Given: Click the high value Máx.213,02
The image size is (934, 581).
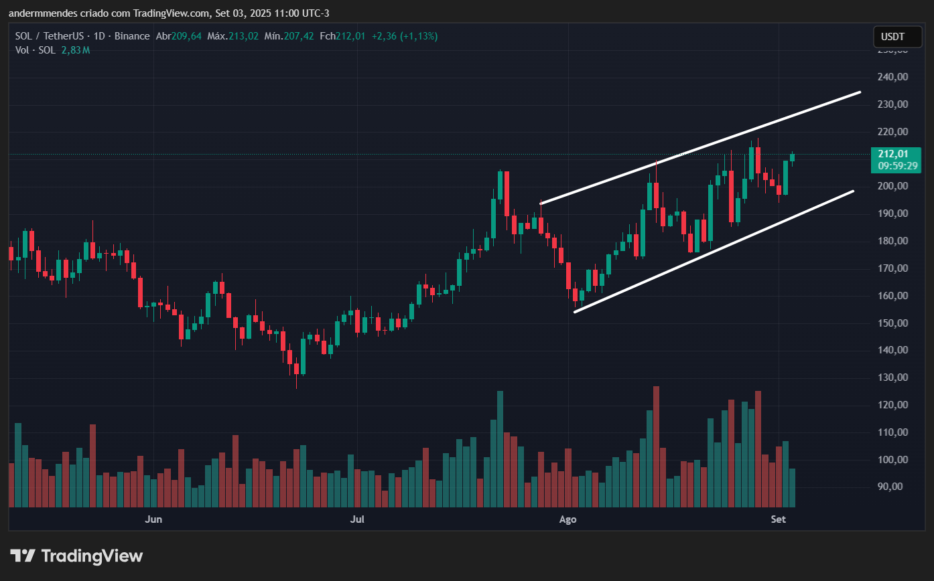Looking at the screenshot, I should 232,36.
